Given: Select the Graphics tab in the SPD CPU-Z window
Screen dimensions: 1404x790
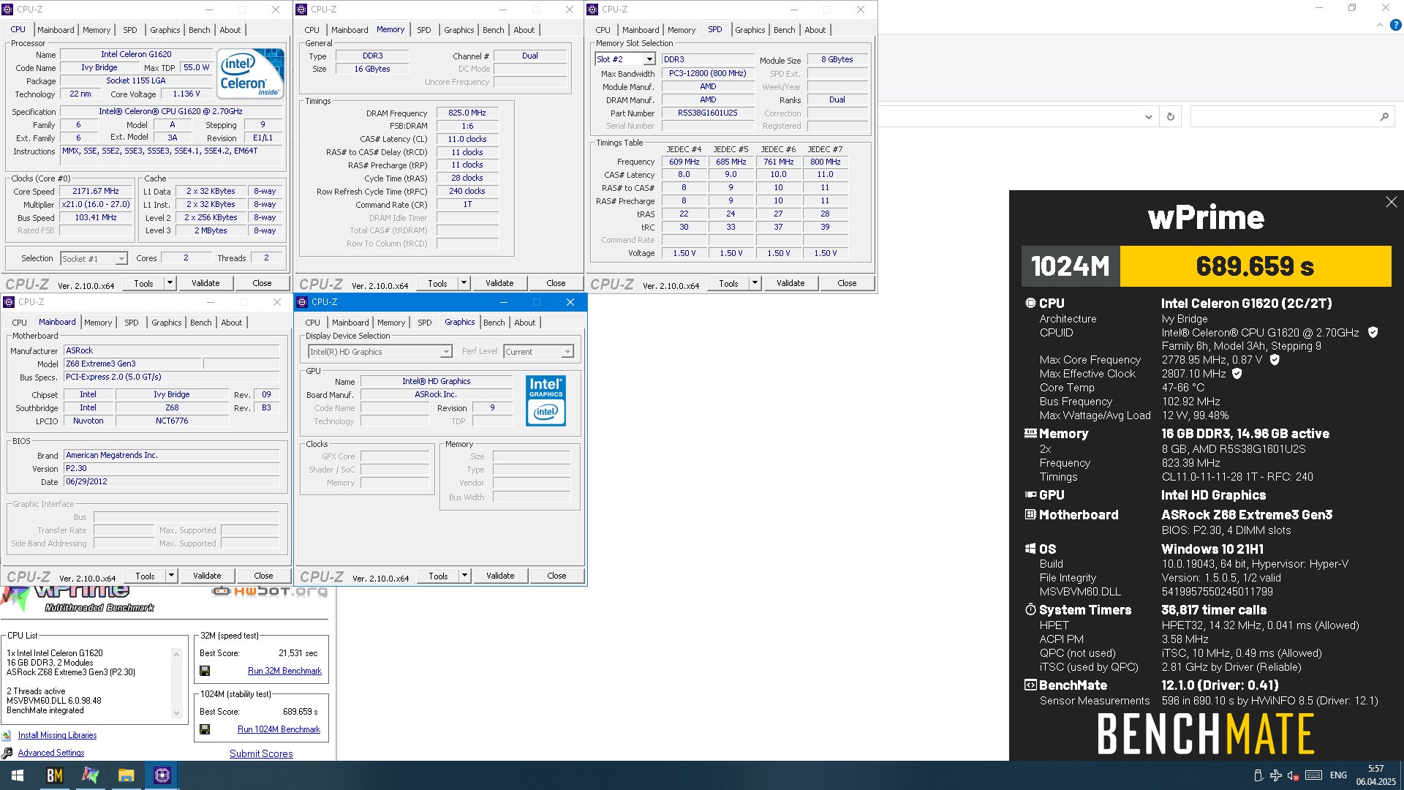Looking at the screenshot, I should [750, 30].
